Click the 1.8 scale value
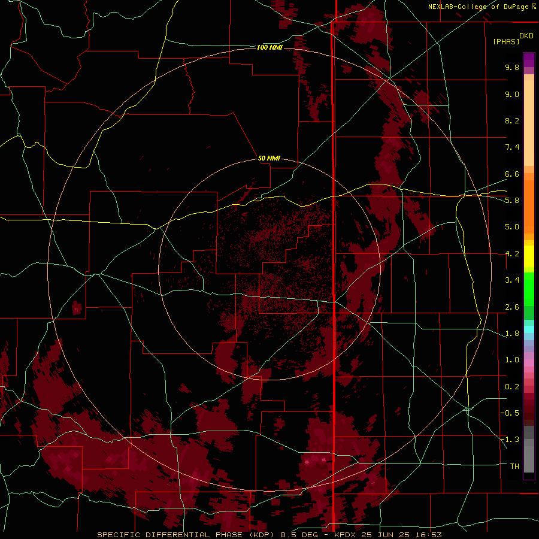The height and width of the screenshot is (539, 539). pos(512,334)
